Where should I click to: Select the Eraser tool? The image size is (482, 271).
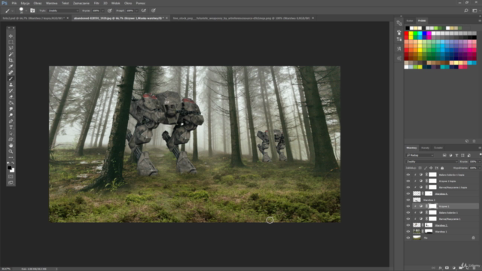[x=11, y=97]
